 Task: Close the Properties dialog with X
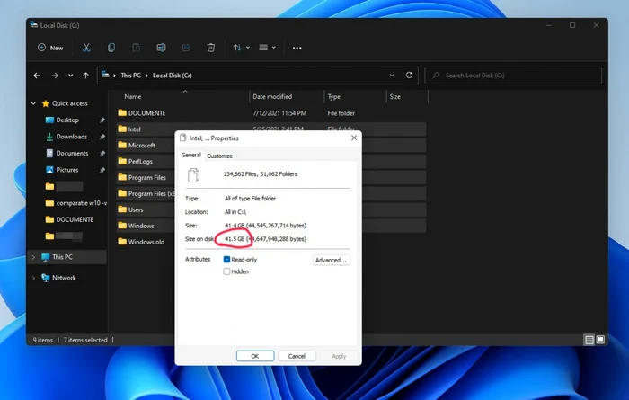tap(354, 138)
